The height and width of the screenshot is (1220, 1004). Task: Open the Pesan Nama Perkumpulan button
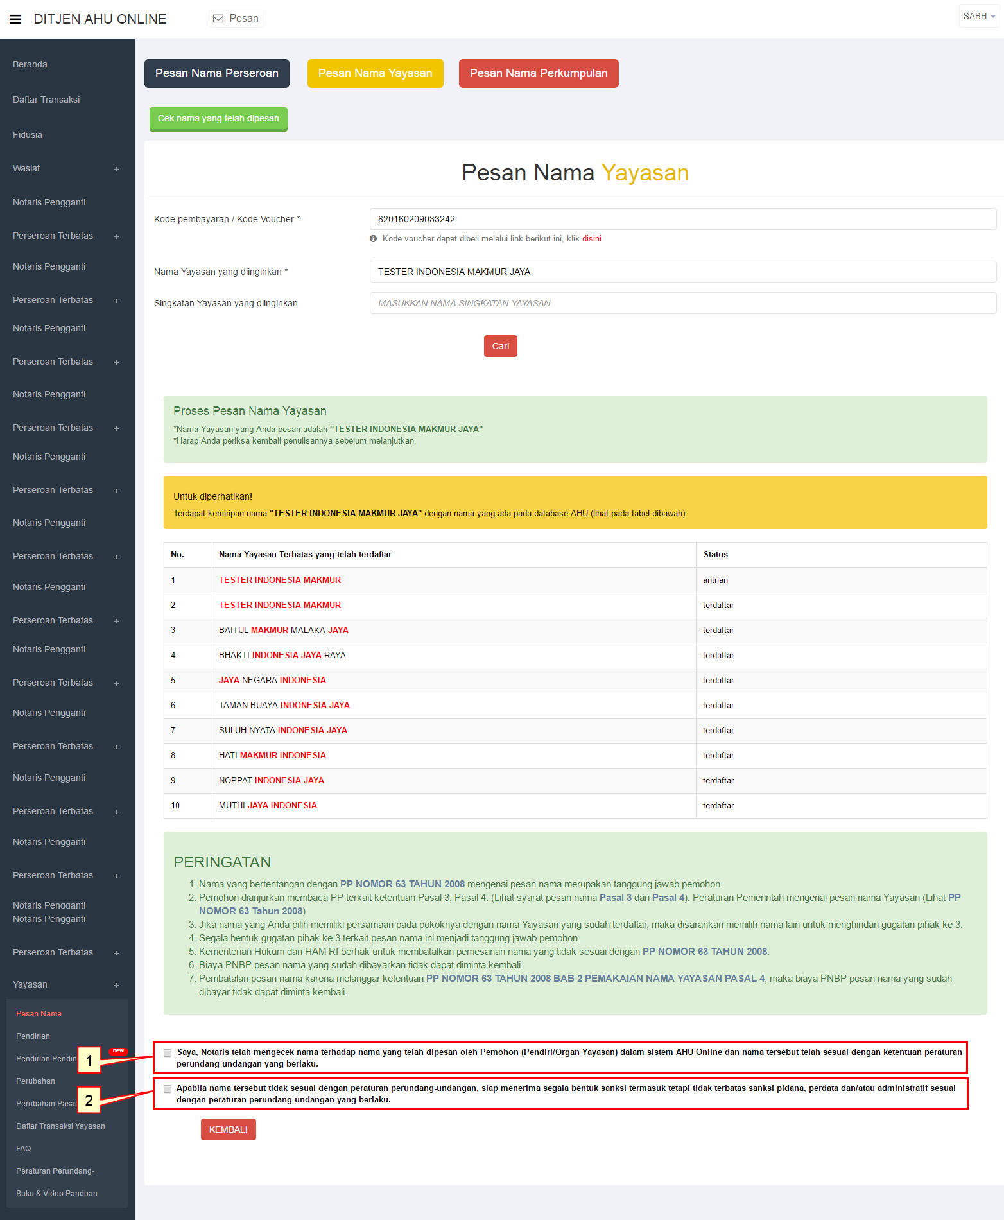click(538, 73)
